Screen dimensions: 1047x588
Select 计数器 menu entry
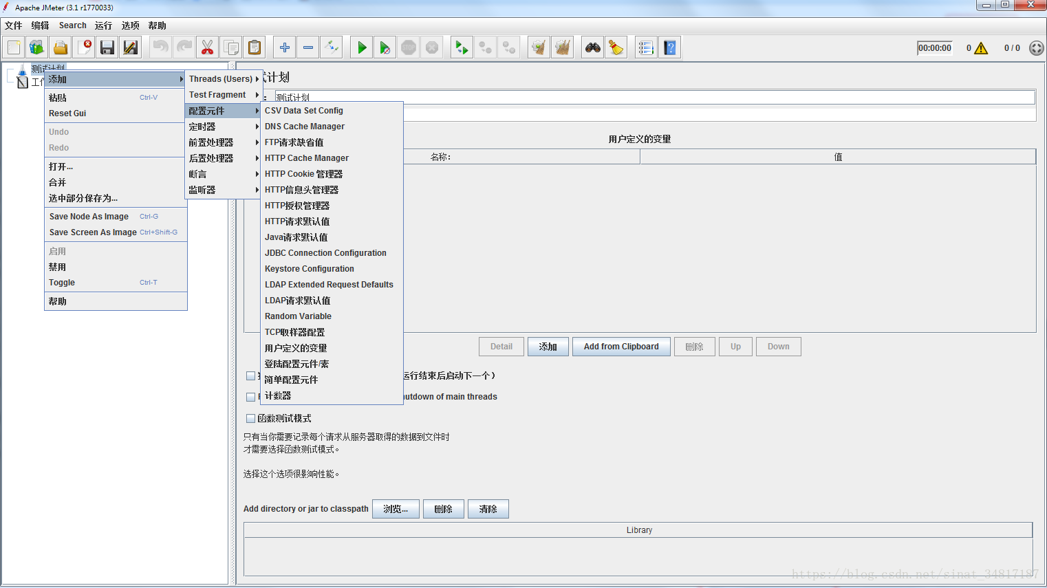(332, 395)
